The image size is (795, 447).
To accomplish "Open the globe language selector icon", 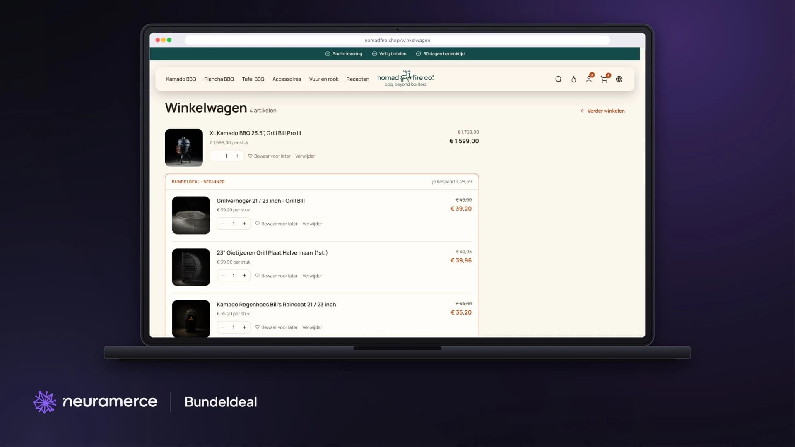I will coord(619,79).
